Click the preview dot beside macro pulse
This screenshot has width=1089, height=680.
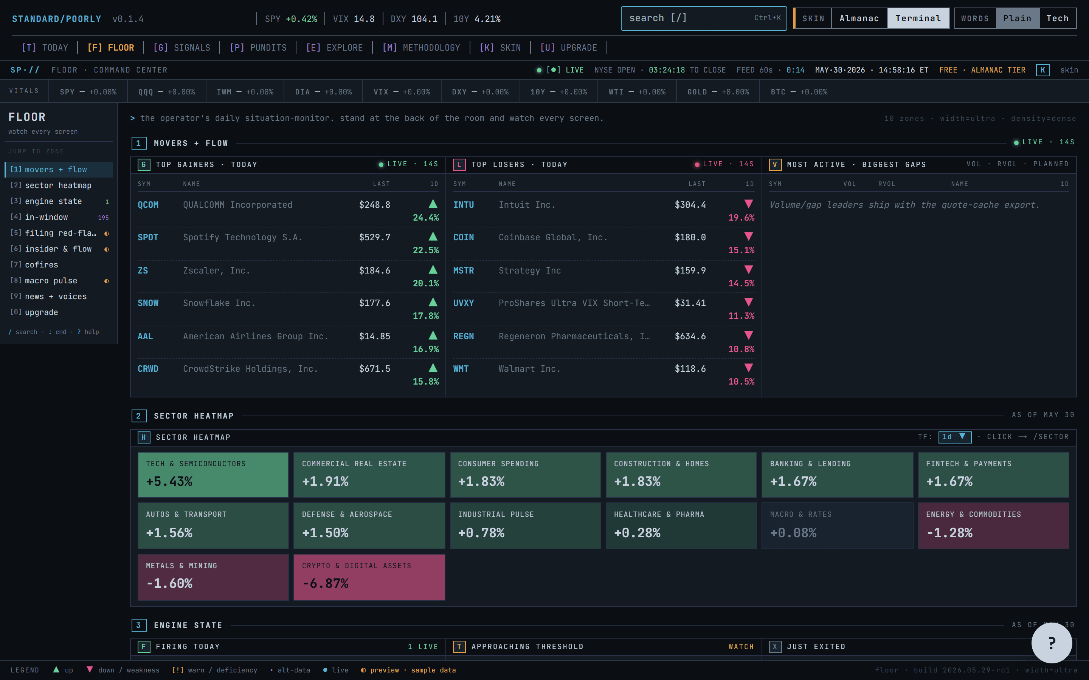[x=107, y=281]
